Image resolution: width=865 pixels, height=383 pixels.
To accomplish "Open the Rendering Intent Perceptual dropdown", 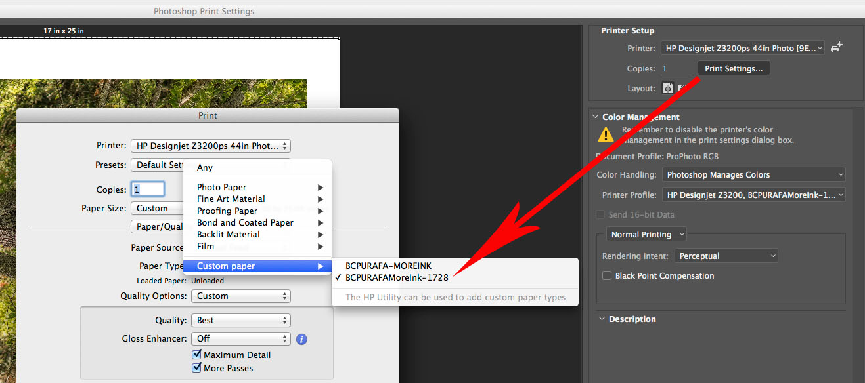I will tap(726, 256).
